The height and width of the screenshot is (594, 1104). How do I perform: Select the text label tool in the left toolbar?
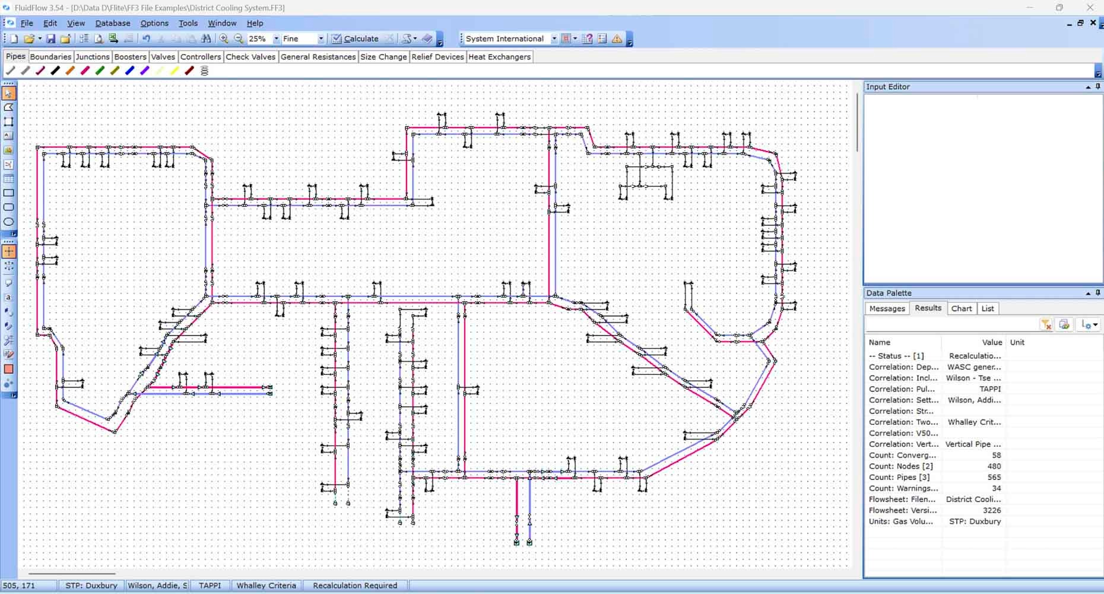coord(8,136)
